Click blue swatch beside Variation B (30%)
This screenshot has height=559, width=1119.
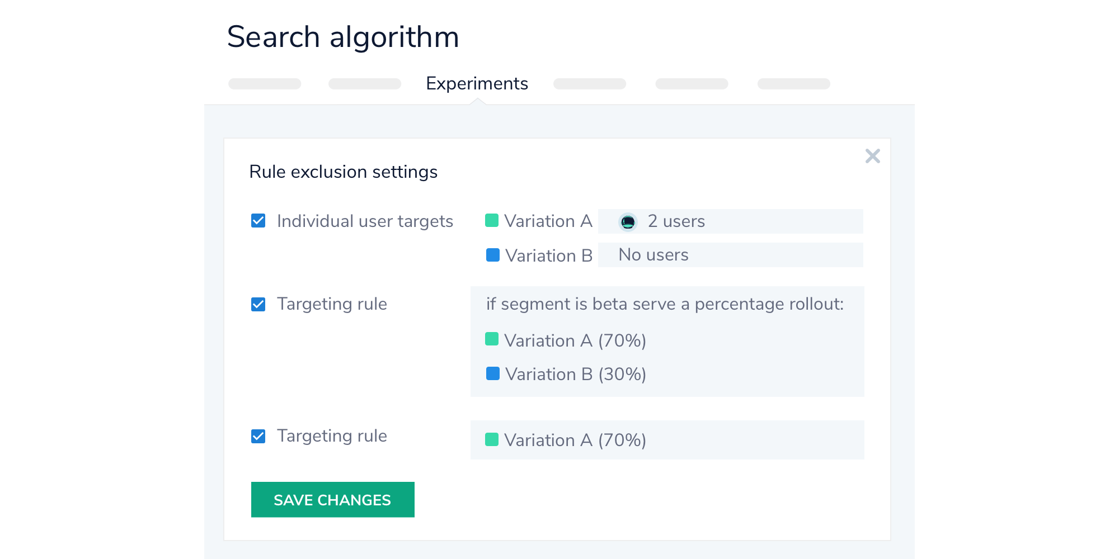point(493,373)
